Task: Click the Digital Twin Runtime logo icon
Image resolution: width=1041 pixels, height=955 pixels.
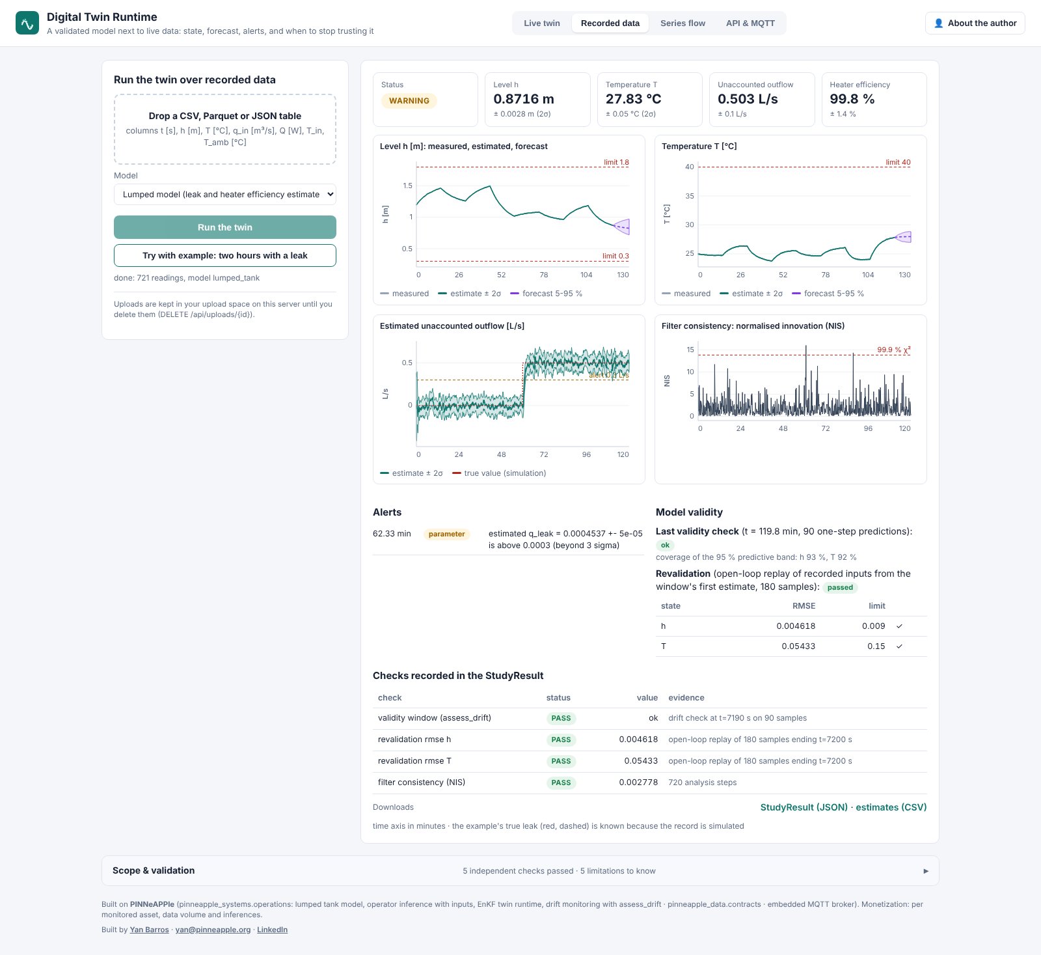Action: point(27,23)
